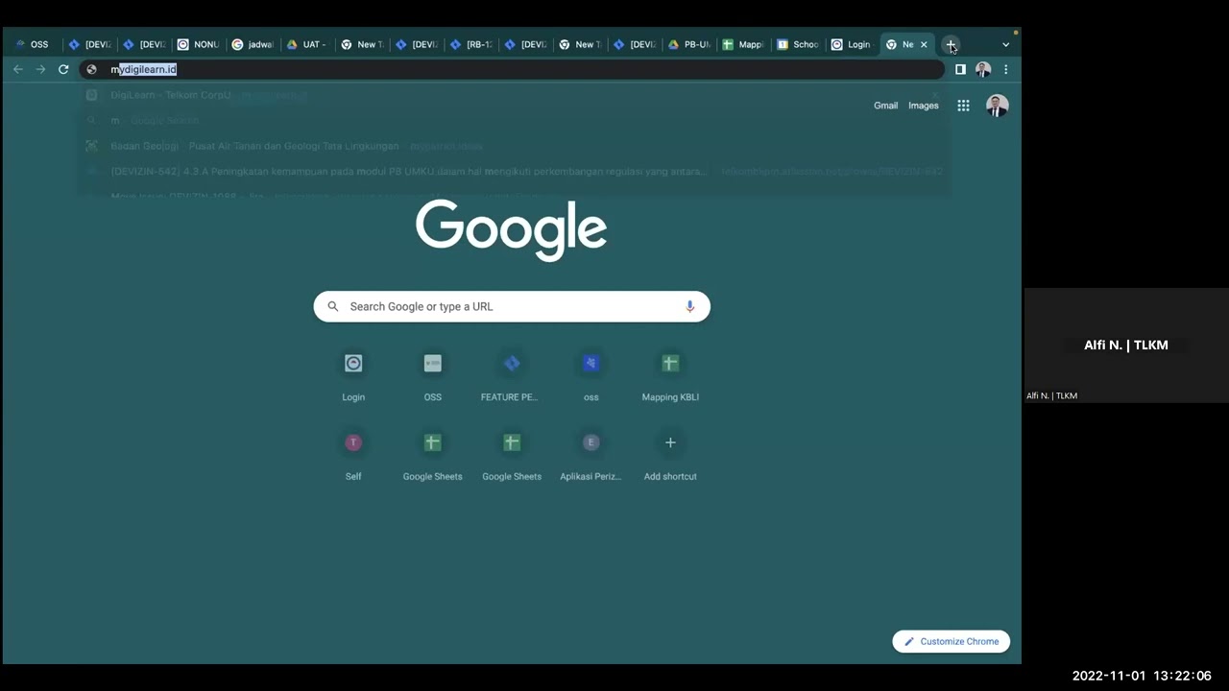The image size is (1229, 691).
Task: Expand the tab search chevron
Action: click(1005, 45)
